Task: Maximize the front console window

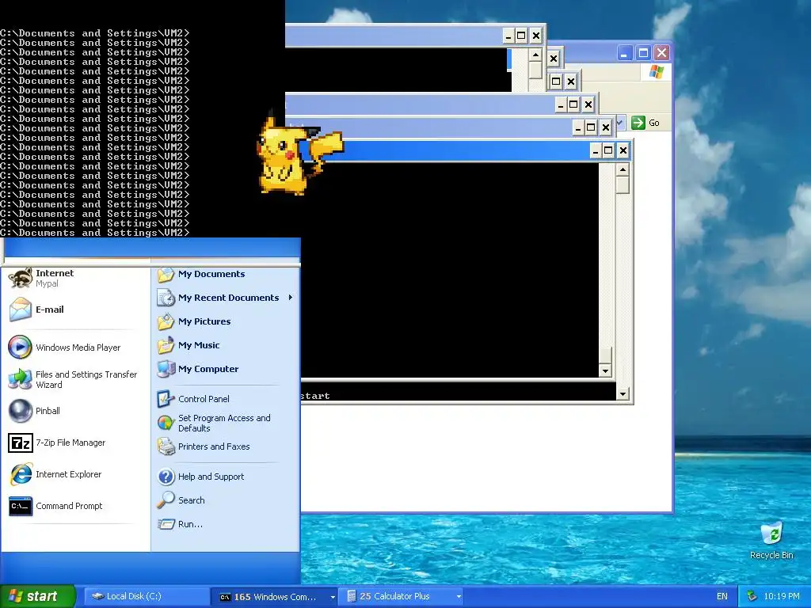Action: tap(608, 150)
